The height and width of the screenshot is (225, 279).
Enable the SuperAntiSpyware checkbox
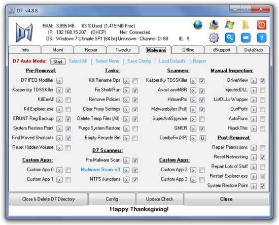[202, 119]
